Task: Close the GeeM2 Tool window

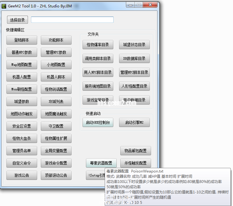Action: (x=150, y=5)
